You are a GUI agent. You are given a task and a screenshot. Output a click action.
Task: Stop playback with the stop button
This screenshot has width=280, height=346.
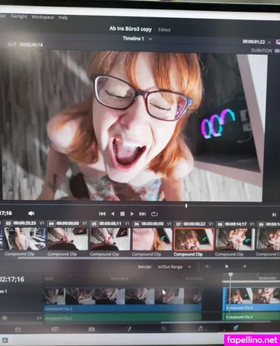click(122, 214)
